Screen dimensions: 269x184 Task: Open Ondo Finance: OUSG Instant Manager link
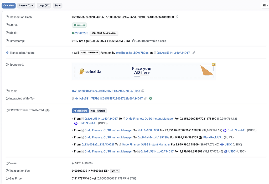tap(149, 119)
